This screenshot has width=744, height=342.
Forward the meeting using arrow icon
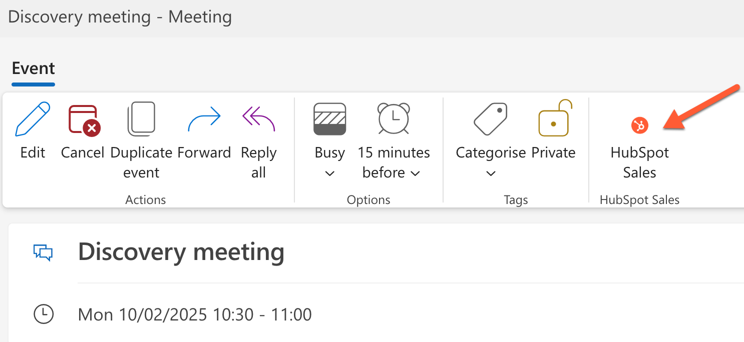204,119
